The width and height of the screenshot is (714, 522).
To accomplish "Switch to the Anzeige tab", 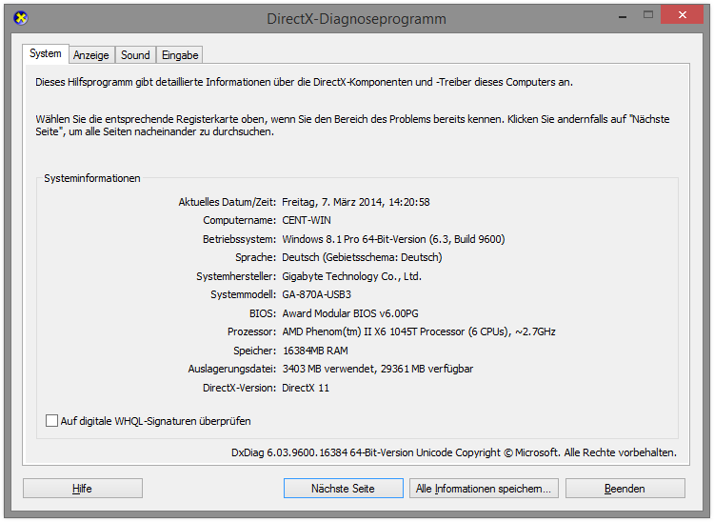I will tap(91, 55).
